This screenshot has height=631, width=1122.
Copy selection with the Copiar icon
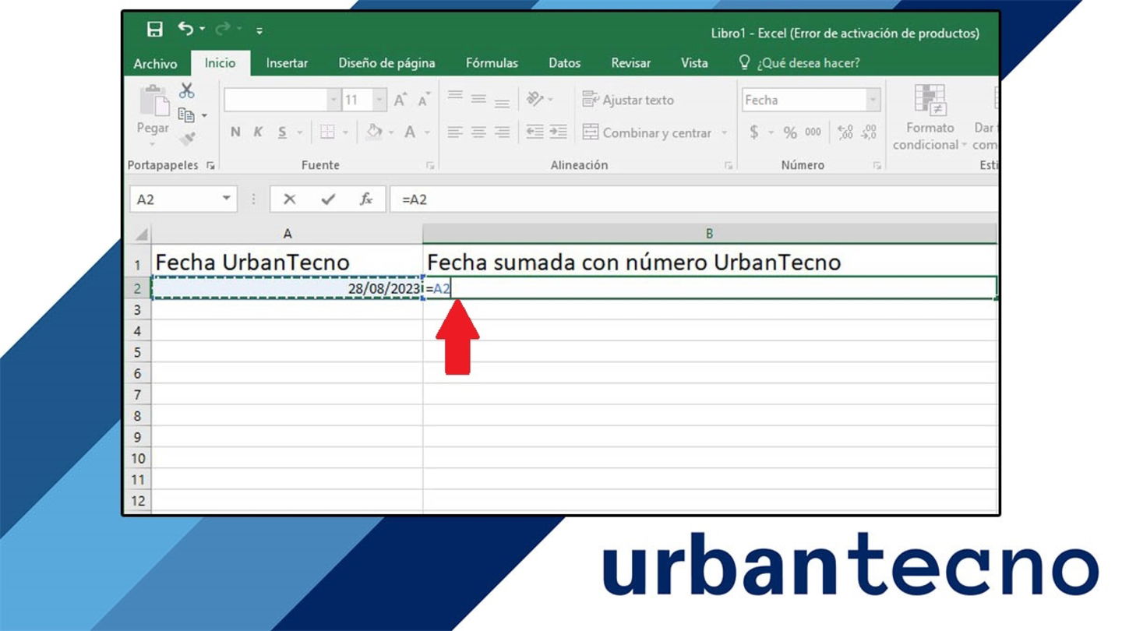click(x=185, y=115)
